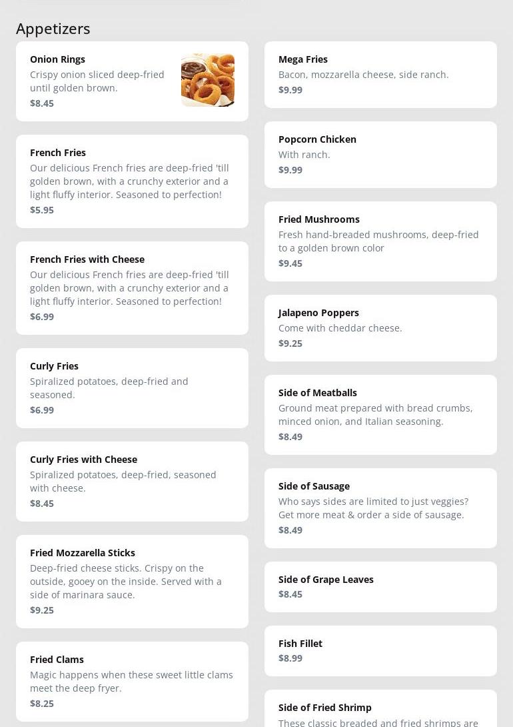
Task: Choose the Mega Fries card
Action: [x=380, y=75]
